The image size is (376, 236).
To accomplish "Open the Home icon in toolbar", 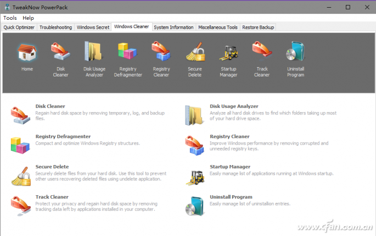I will coord(27,53).
